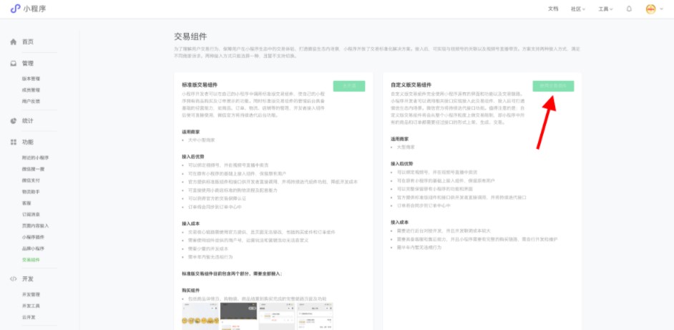
Task: Open 物流助手 in the sidebar
Action: 31,191
